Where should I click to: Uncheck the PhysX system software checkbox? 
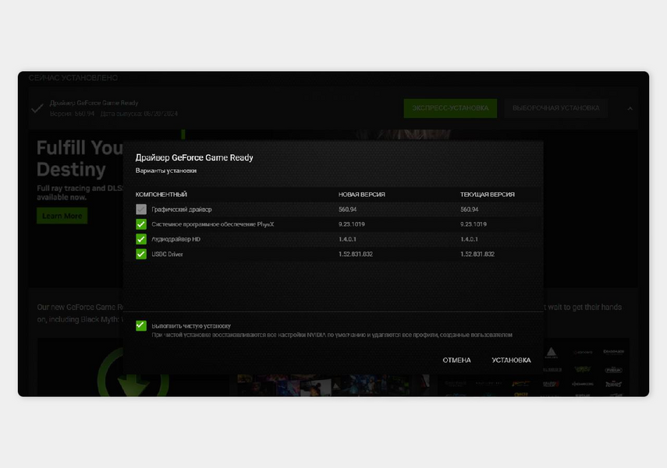(140, 224)
